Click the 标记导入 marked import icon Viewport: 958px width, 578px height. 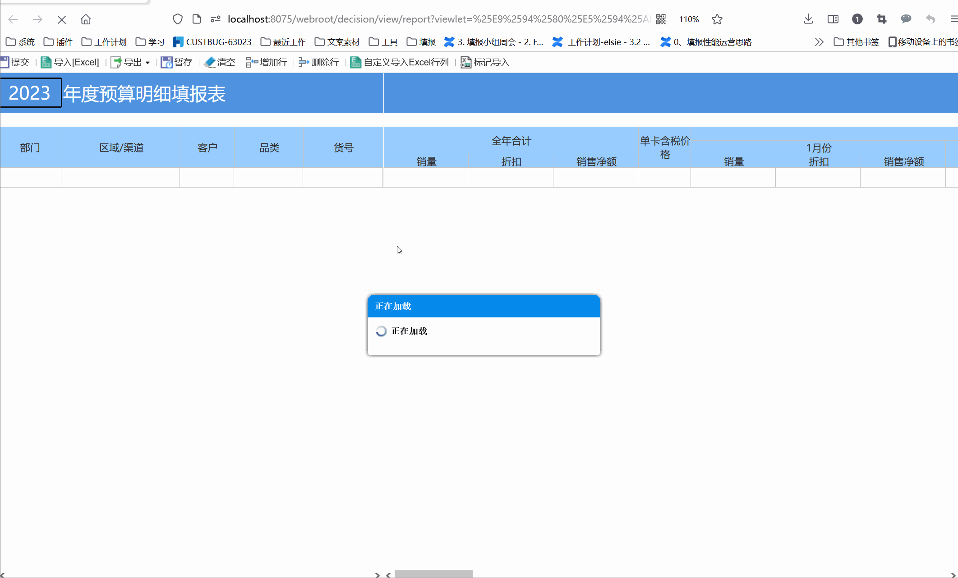pos(465,62)
